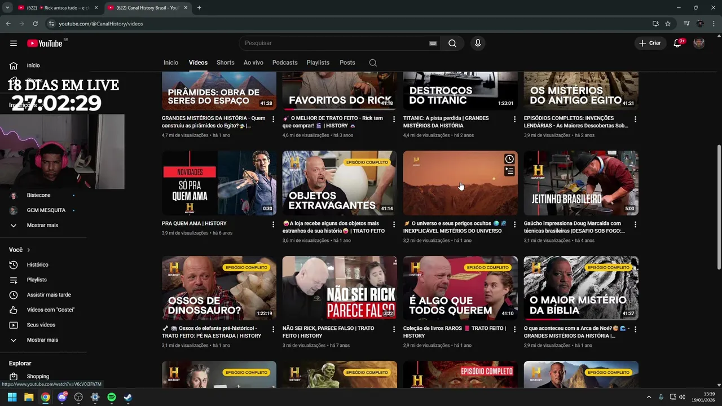The width and height of the screenshot is (722, 406).
Task: Expand the Você section Mostrar mais
Action: pos(42,340)
